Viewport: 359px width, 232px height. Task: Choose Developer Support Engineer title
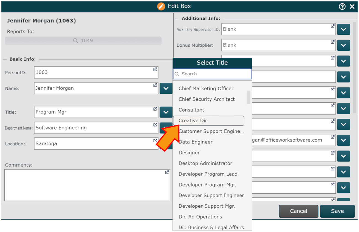(x=211, y=195)
